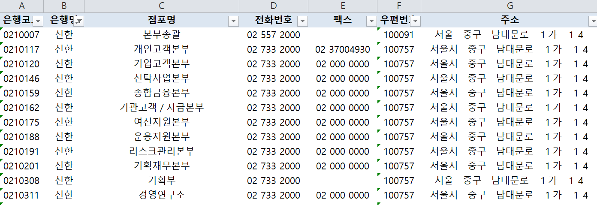Select cell with code 0210188
The height and width of the screenshot is (205, 597).
click(22, 137)
